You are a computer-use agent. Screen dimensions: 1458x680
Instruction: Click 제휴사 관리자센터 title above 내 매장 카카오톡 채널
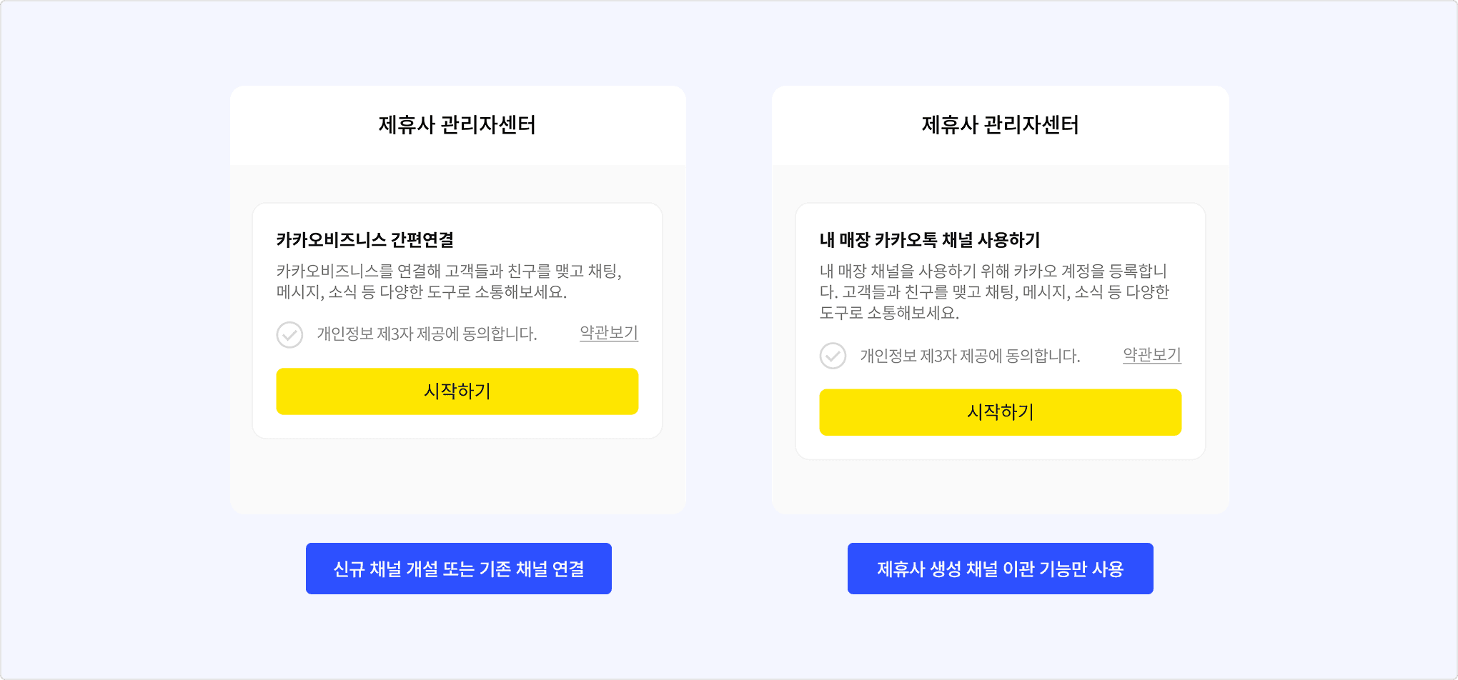click(1000, 125)
